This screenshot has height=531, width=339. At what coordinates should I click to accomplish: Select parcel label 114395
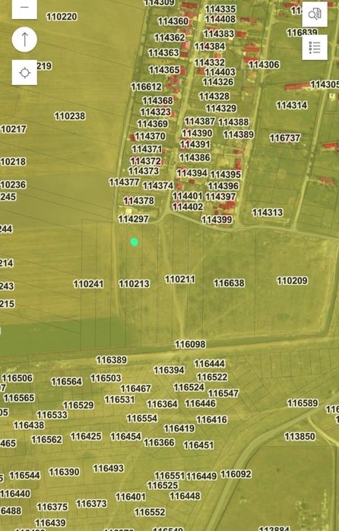[226, 175]
